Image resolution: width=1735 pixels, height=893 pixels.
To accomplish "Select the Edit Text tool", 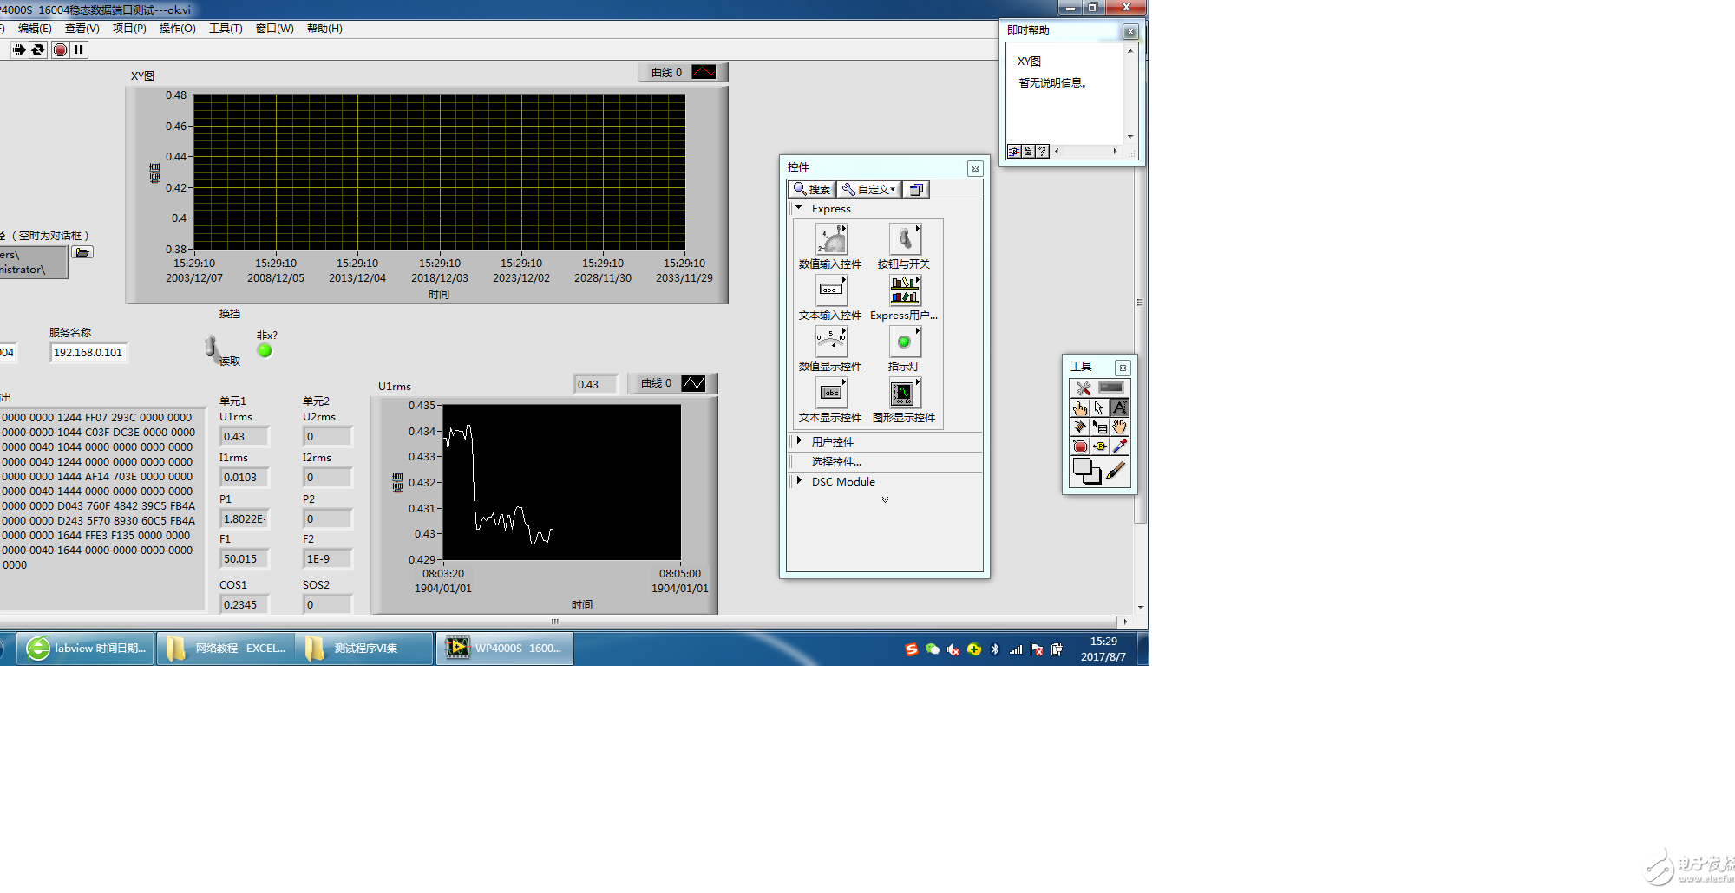I will [x=1119, y=407].
